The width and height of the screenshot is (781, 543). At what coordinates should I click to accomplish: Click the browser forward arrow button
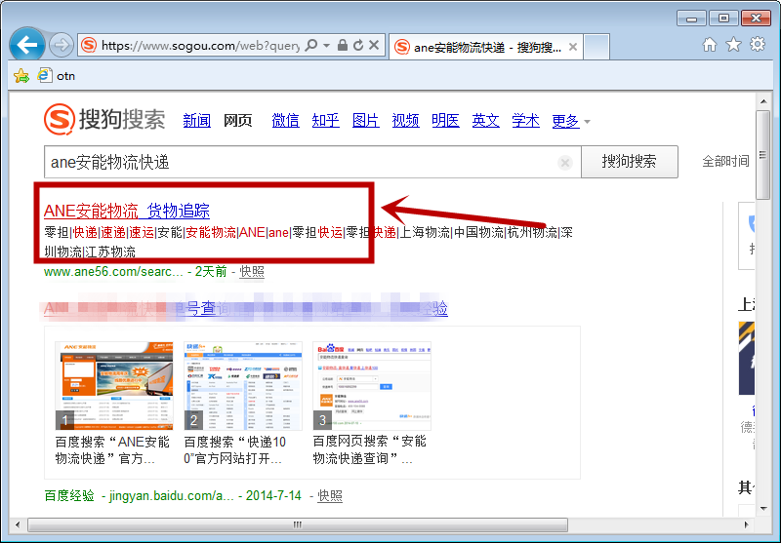[62, 45]
